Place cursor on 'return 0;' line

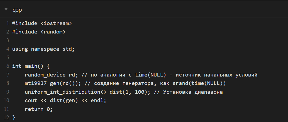[x=38, y=109]
